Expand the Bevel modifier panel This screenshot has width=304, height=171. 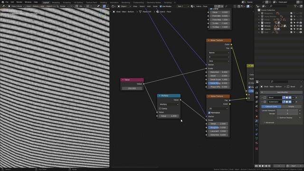262,97
